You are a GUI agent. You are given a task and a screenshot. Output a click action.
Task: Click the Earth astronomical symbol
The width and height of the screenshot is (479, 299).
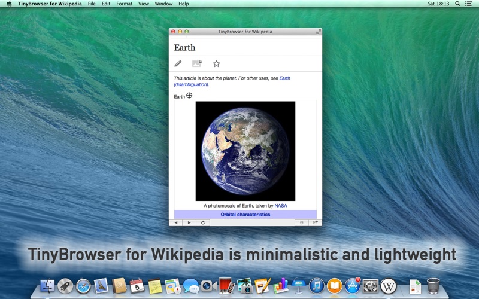click(189, 96)
